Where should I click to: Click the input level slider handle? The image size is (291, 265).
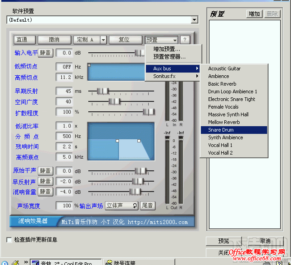click(x=140, y=53)
